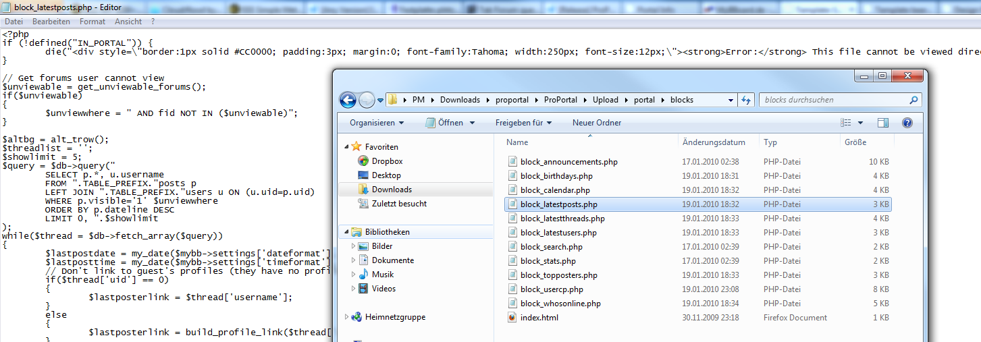981x342 pixels.
Task: Click the Heimnetzgruppe network icon
Action: (357, 317)
